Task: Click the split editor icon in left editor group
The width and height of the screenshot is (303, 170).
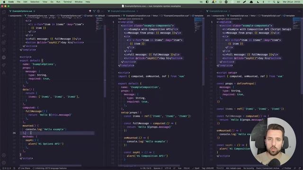Action: [98, 11]
